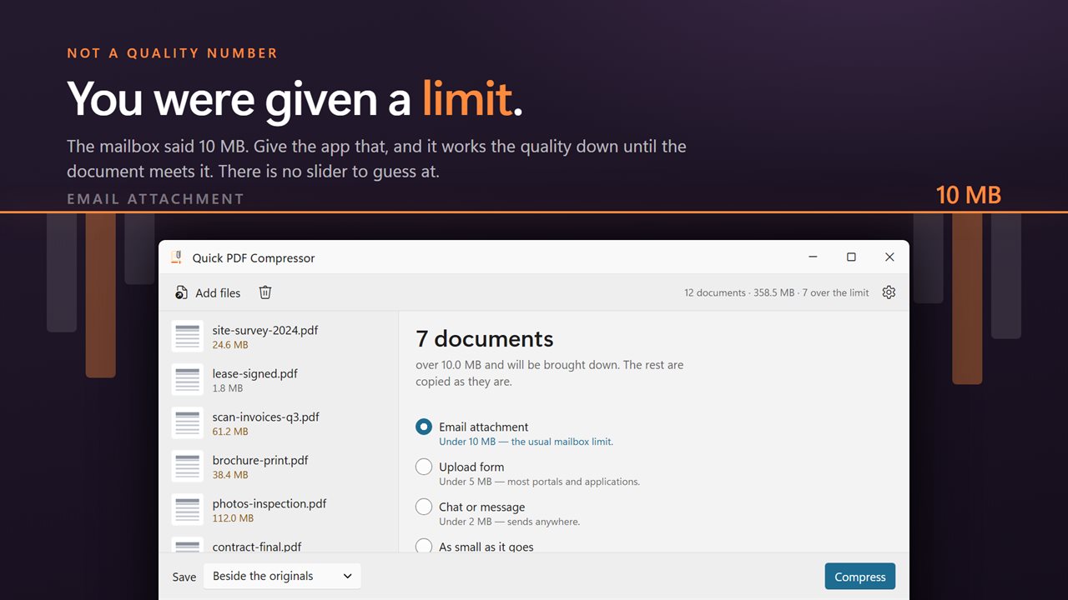Click the trash can delete icon
This screenshot has height=600, width=1068.
coord(265,292)
